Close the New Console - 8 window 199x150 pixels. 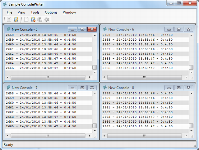[189, 88]
